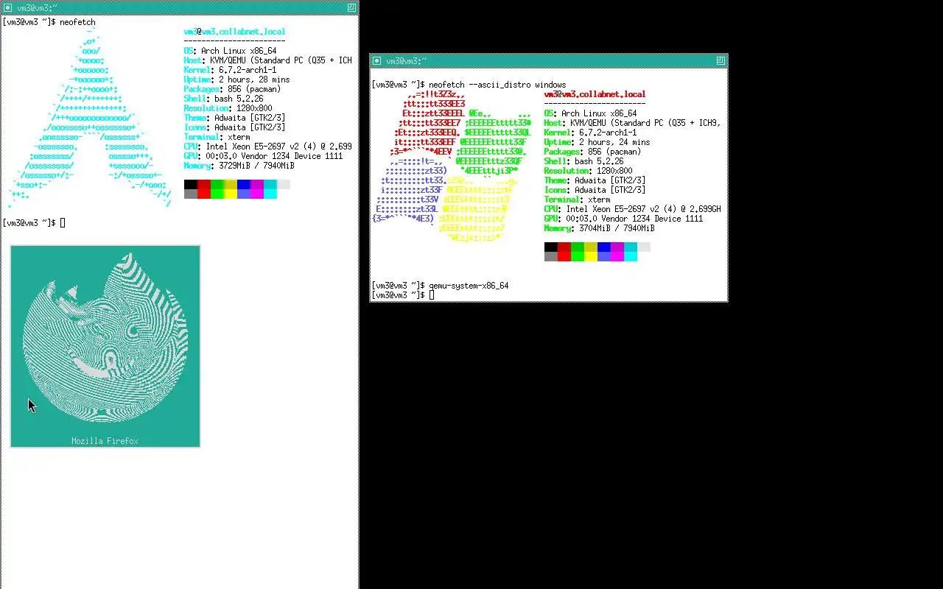Click the 'qemu-system-x86_64' command text
This screenshot has width=943, height=589.
469,286
